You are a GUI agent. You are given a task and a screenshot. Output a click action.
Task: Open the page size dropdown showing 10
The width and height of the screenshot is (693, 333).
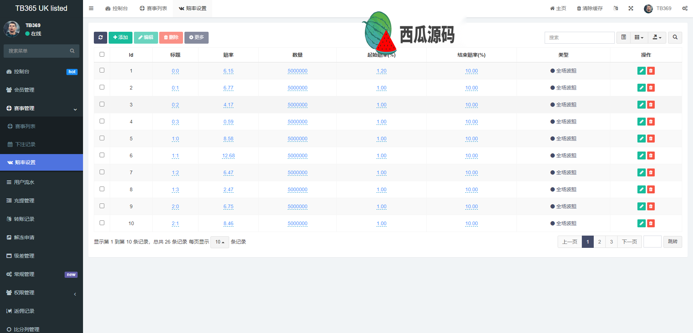(x=219, y=242)
